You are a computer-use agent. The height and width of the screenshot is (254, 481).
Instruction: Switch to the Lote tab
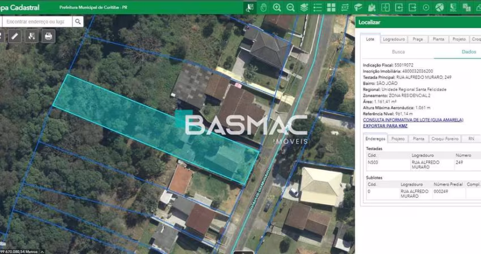[x=370, y=39]
